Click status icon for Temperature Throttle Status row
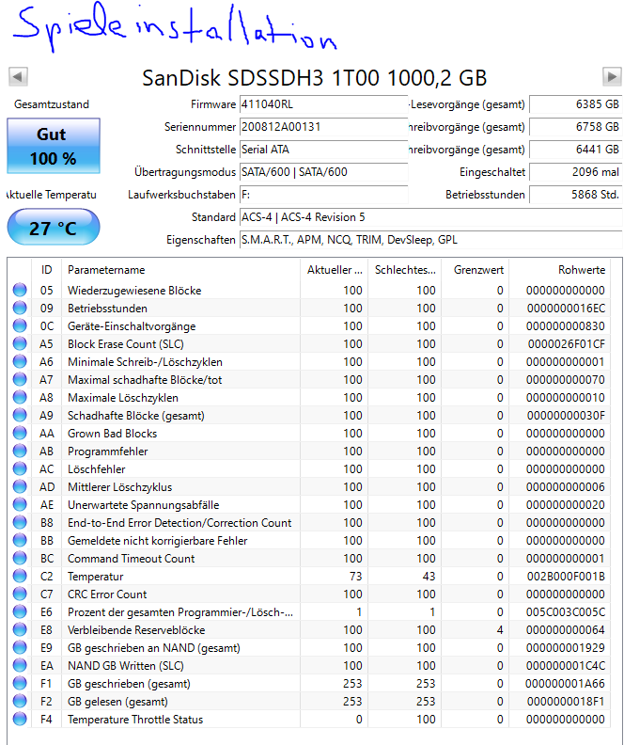 pos(20,719)
